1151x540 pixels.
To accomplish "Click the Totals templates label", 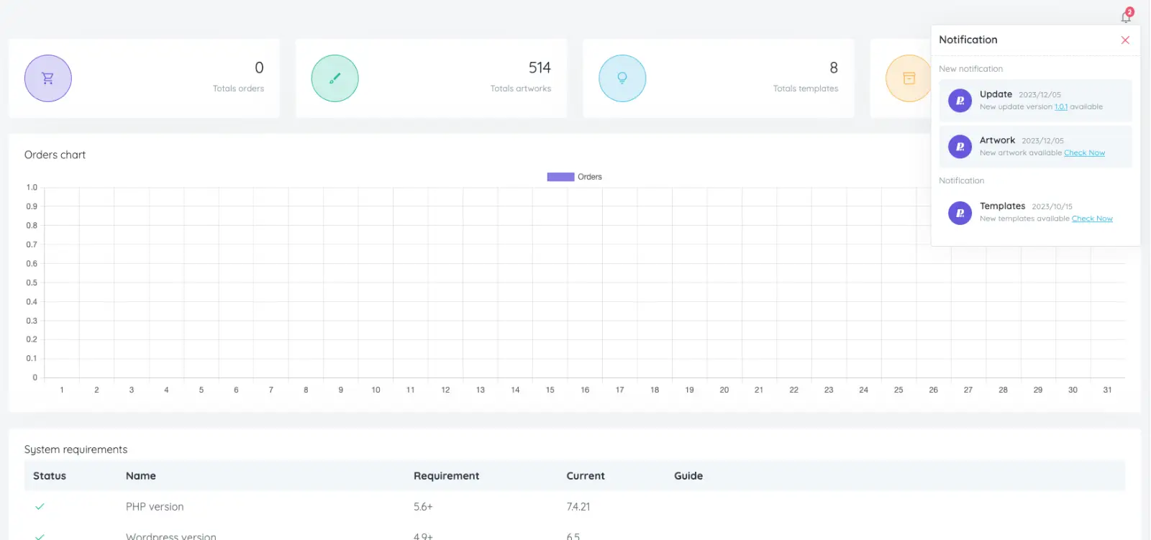I will (806, 88).
